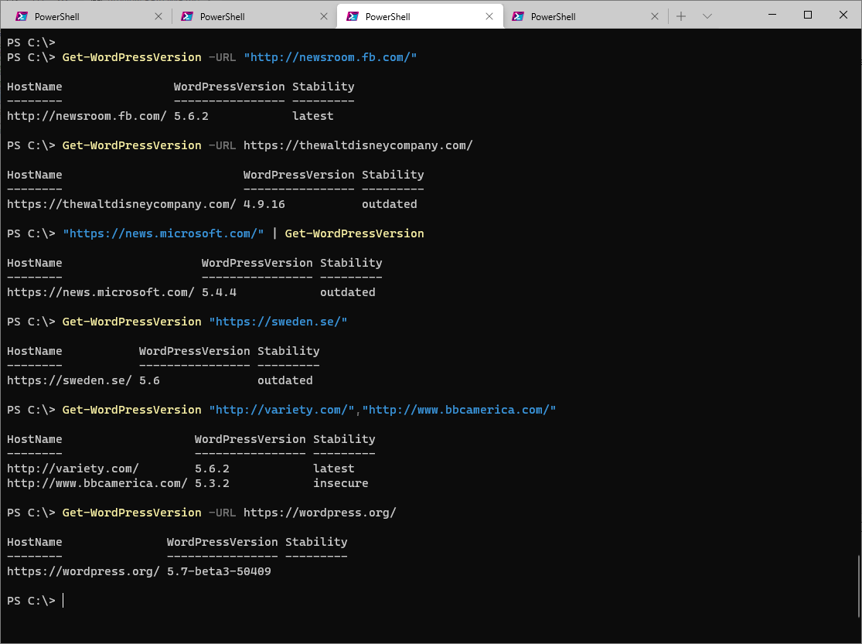Close the rightmost PowerShell tab
The height and width of the screenshot is (644, 862).
pyautogui.click(x=655, y=16)
